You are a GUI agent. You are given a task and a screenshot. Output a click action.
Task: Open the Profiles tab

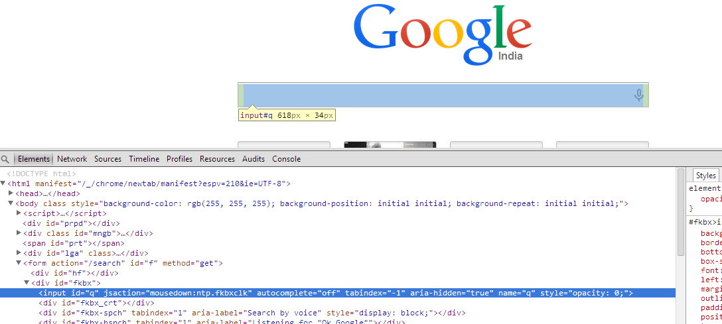click(180, 159)
